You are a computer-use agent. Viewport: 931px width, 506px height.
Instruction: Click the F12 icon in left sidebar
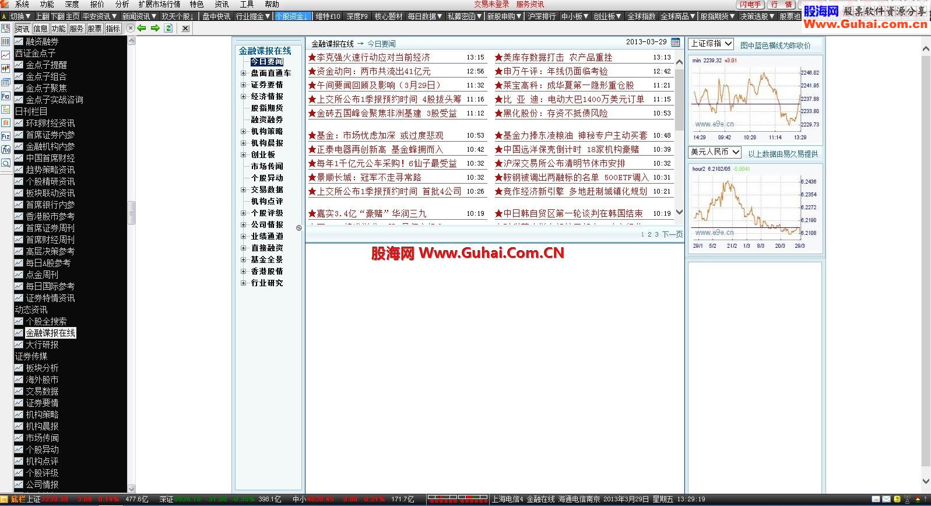(x=5, y=136)
